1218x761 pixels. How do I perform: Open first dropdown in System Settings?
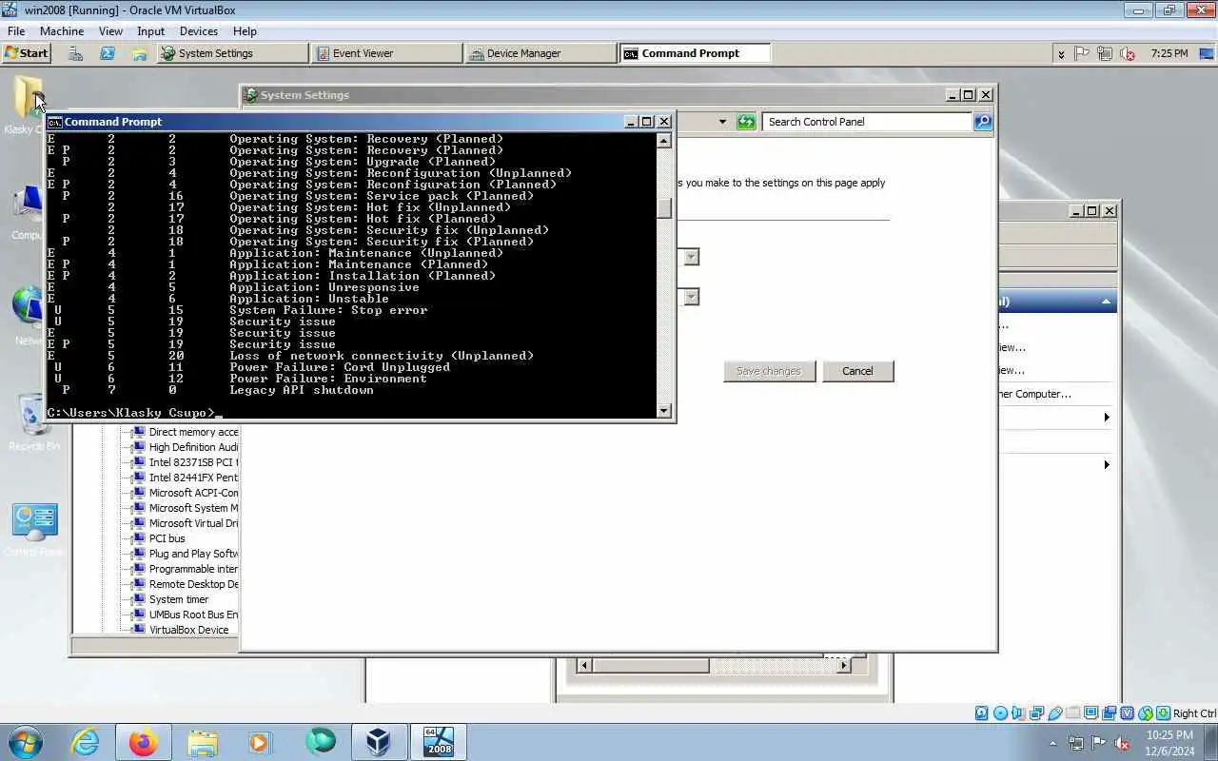click(692, 257)
